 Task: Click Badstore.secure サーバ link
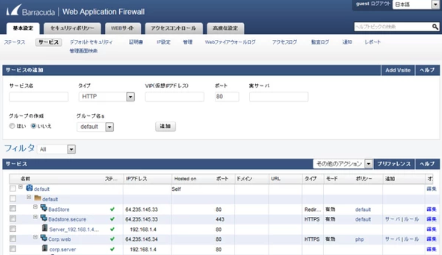coord(392,219)
